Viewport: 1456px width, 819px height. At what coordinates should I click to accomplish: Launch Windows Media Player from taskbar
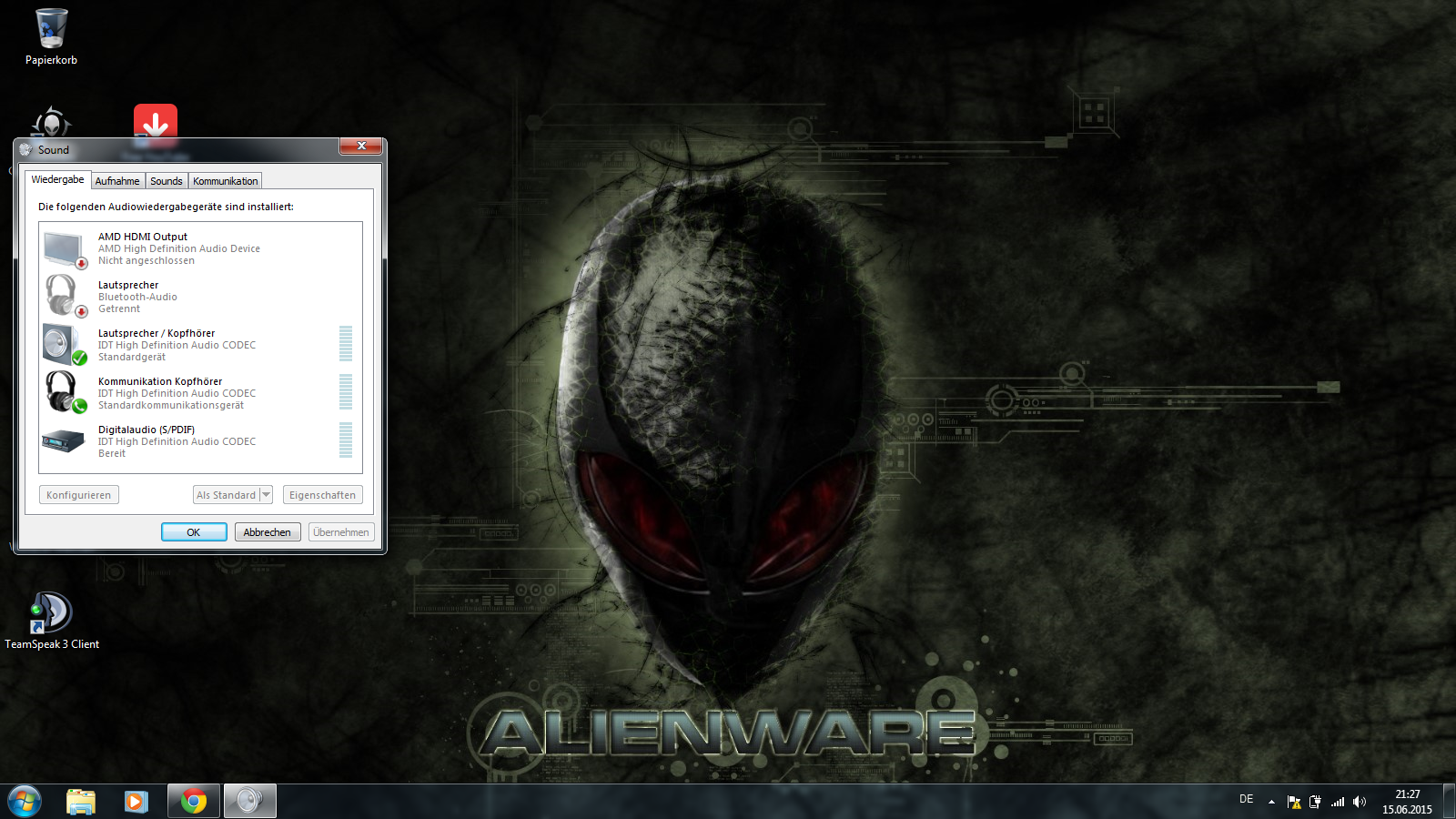tap(136, 801)
